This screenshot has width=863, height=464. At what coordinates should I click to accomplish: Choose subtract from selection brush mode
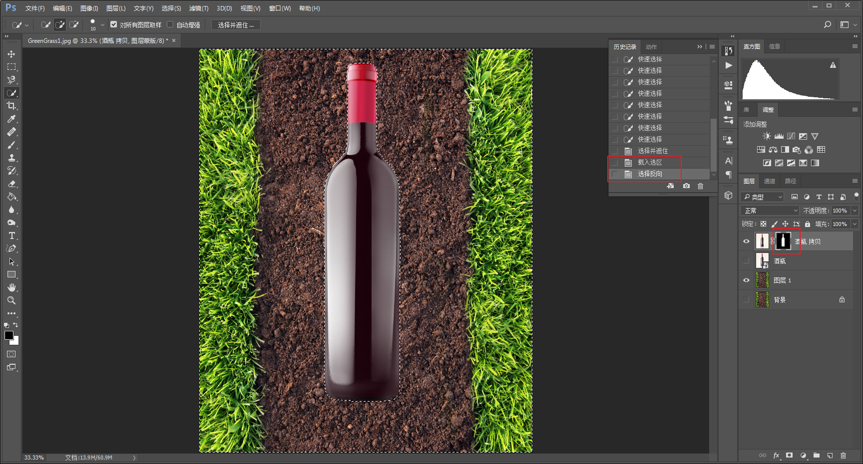[x=74, y=24]
